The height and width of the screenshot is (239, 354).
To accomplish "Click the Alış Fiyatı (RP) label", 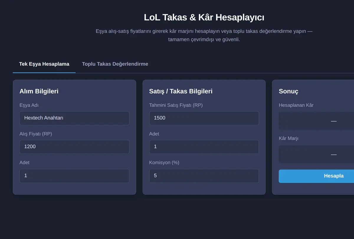I will tap(36, 134).
